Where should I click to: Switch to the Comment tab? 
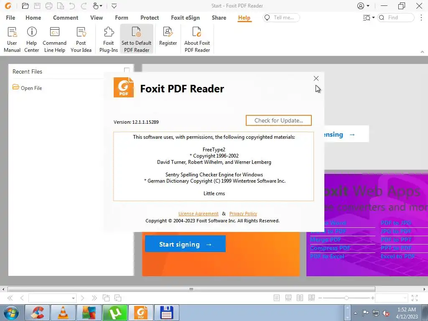click(66, 18)
